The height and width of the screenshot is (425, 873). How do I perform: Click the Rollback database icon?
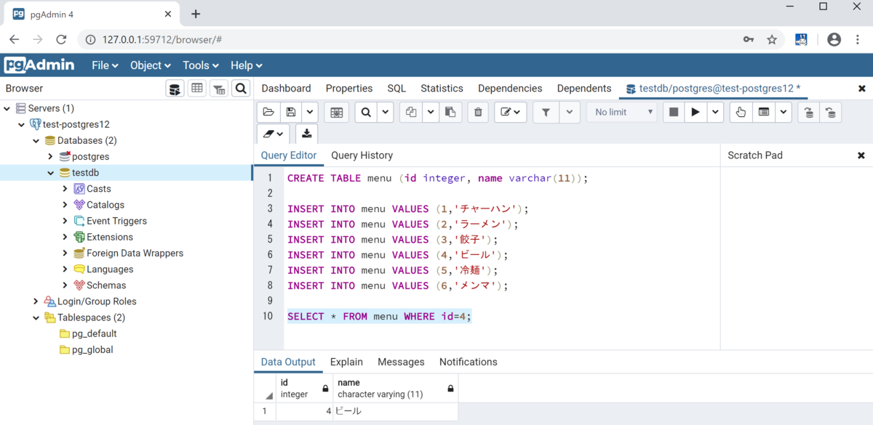point(831,112)
